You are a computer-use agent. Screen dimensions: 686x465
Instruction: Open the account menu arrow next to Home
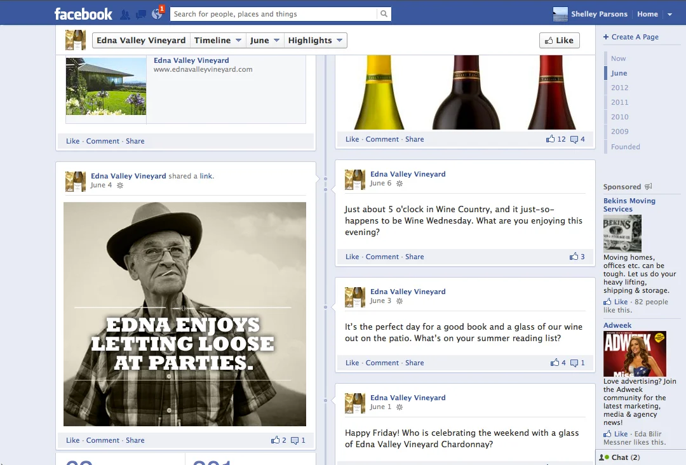click(x=669, y=15)
